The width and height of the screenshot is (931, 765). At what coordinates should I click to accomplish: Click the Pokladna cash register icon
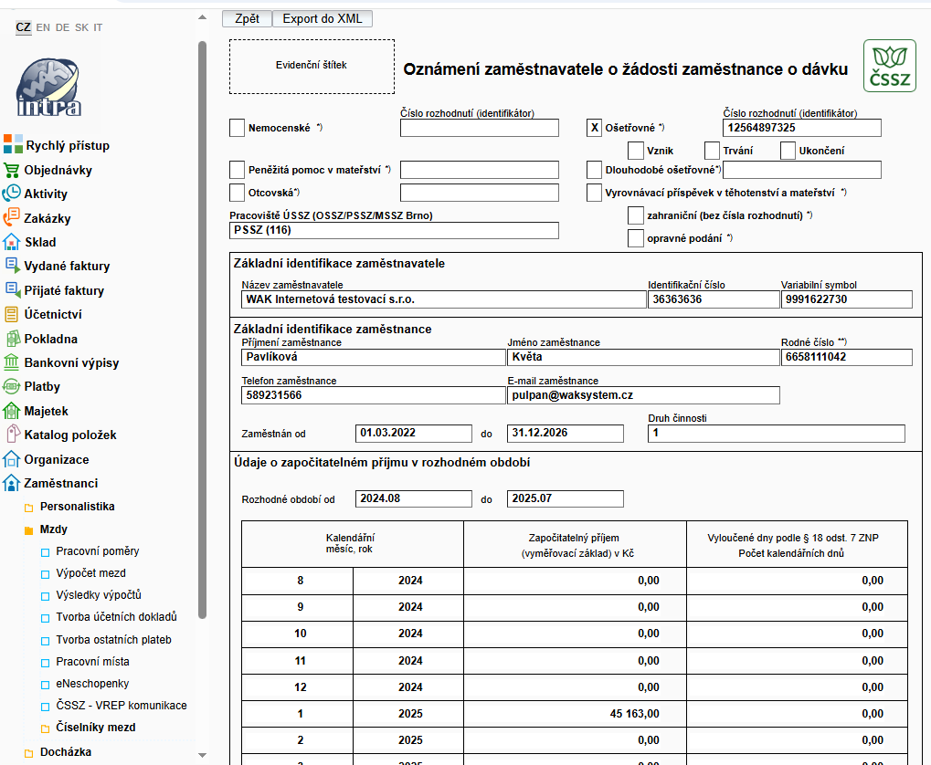(12, 339)
